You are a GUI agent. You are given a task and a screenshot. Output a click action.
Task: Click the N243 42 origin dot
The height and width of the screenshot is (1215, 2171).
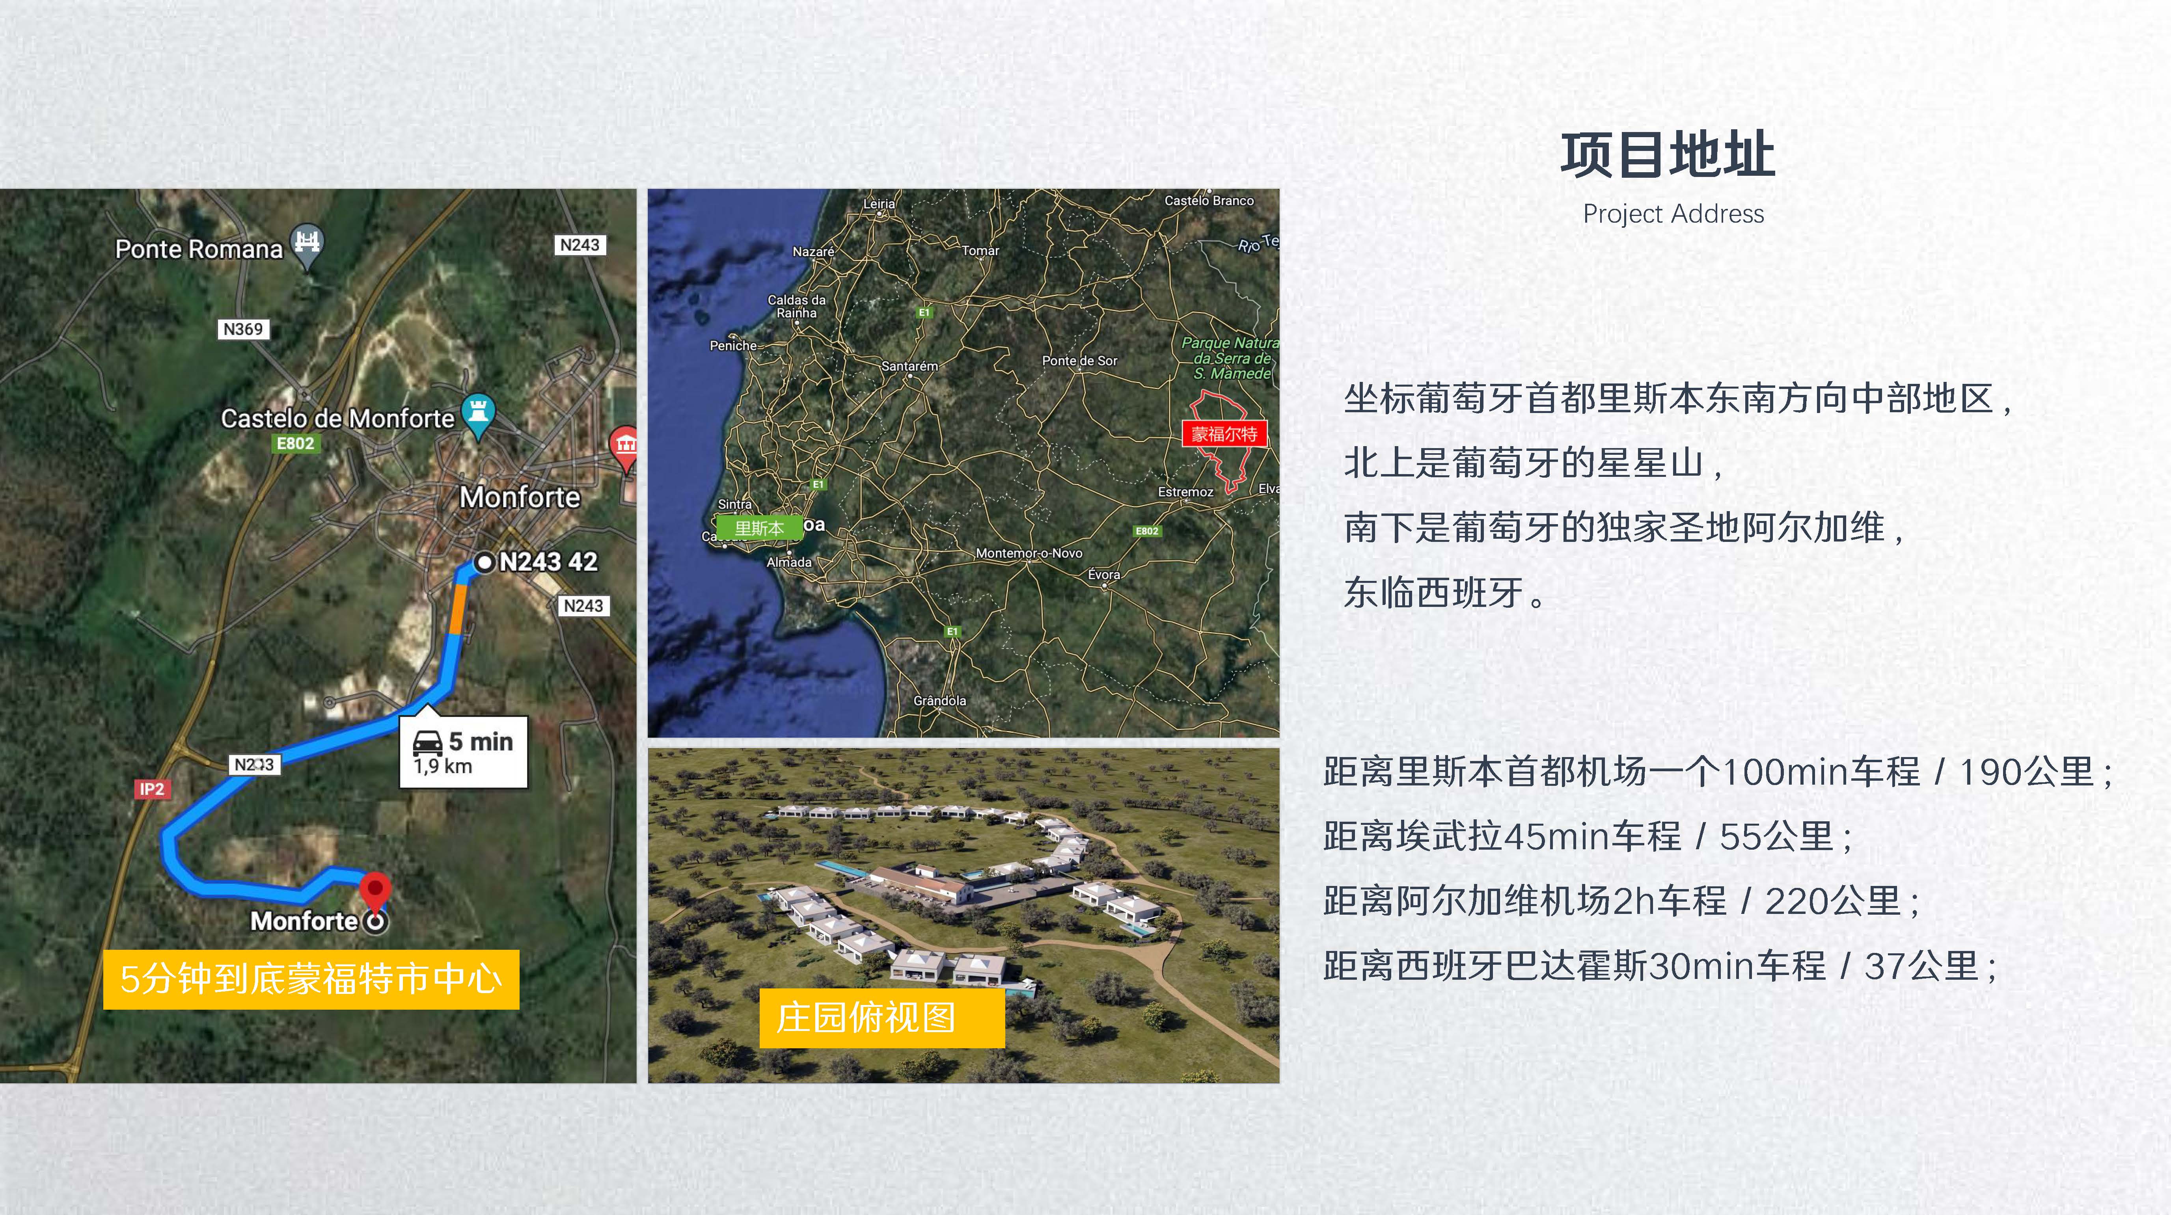(x=484, y=563)
